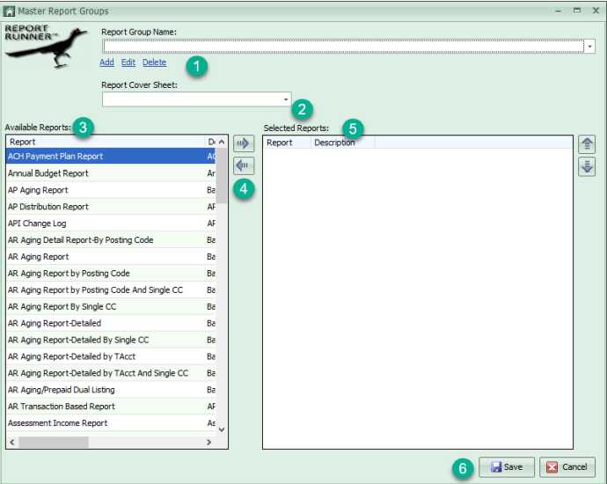Select the AR Aging Report row
607x484 pixels.
pos(111,256)
